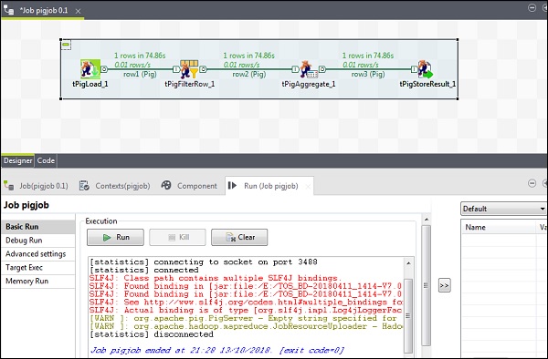This screenshot has width=548, height=359.
Task: Select the tPigAggregate_1 component icon
Action: [309, 69]
